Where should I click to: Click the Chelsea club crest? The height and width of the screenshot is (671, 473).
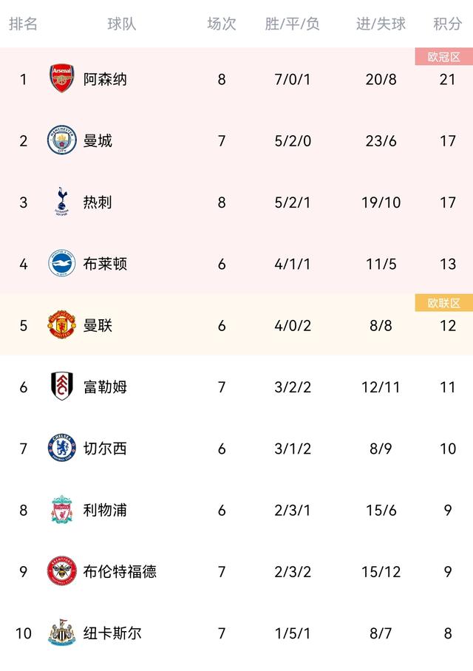point(62,448)
